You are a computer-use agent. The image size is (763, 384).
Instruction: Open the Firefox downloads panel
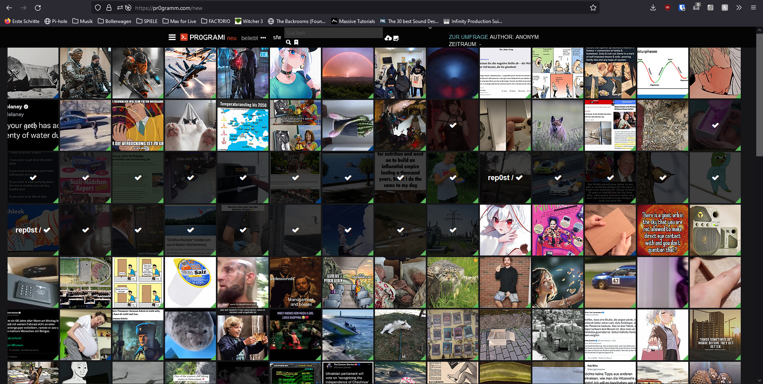click(653, 8)
